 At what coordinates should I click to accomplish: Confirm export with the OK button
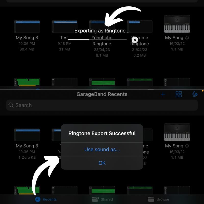pos(102,163)
